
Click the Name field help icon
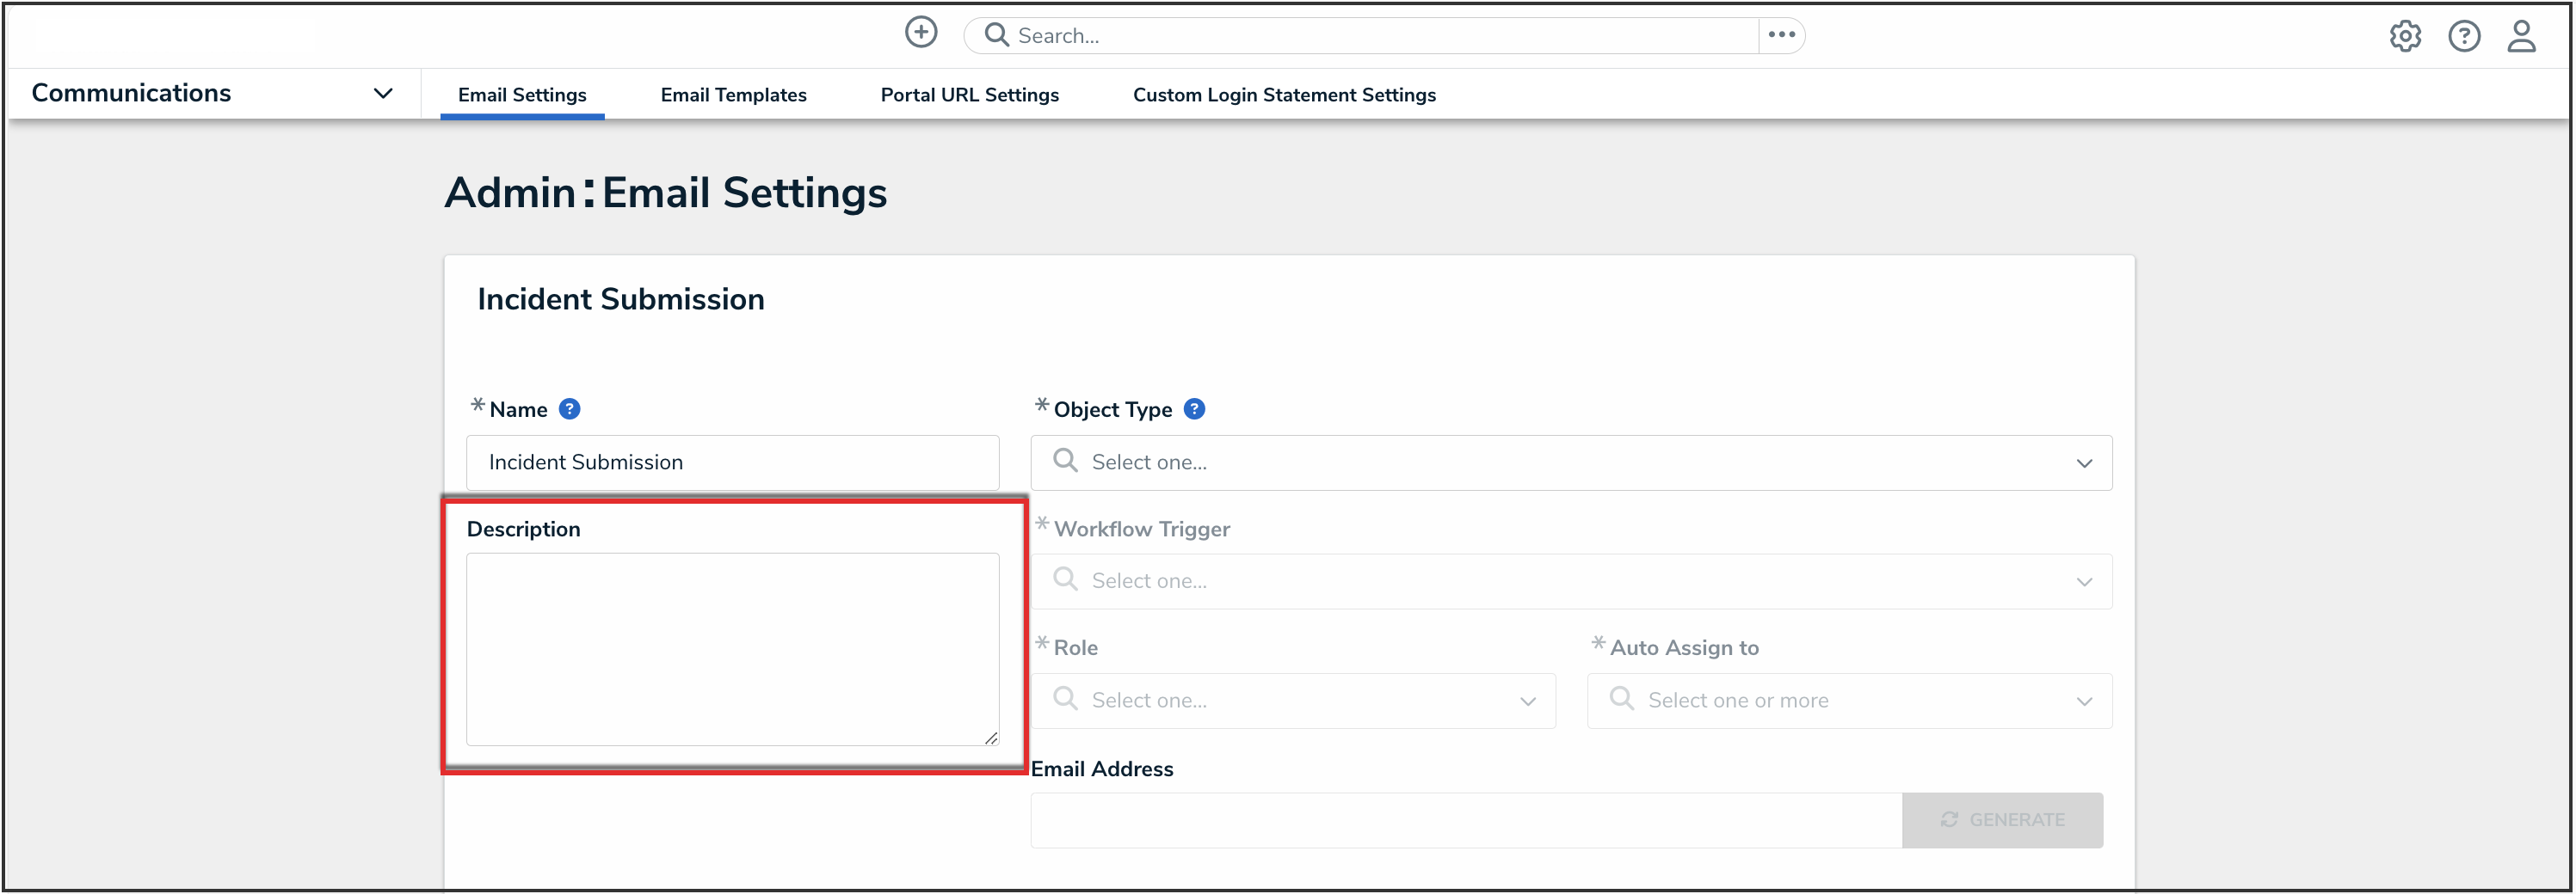point(569,409)
